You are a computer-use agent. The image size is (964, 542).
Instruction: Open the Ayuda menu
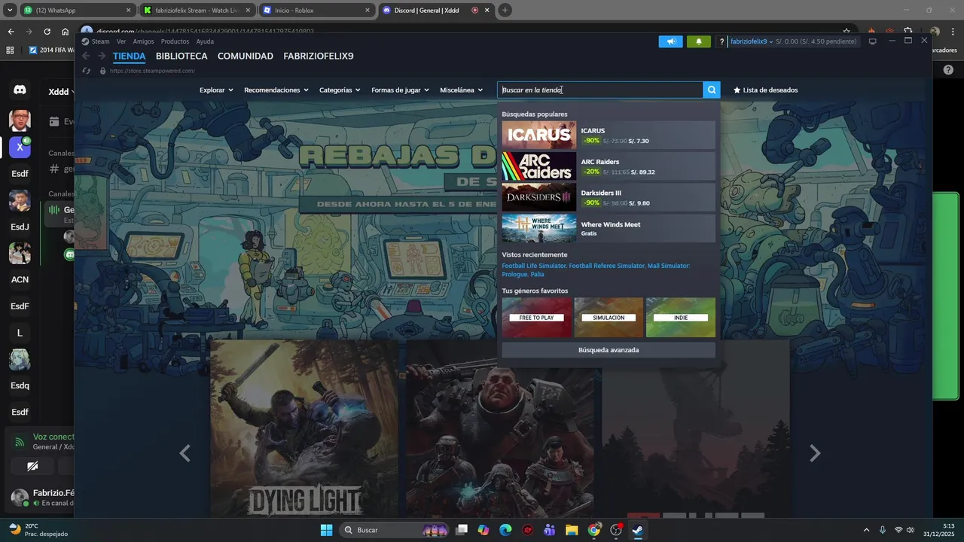click(205, 41)
